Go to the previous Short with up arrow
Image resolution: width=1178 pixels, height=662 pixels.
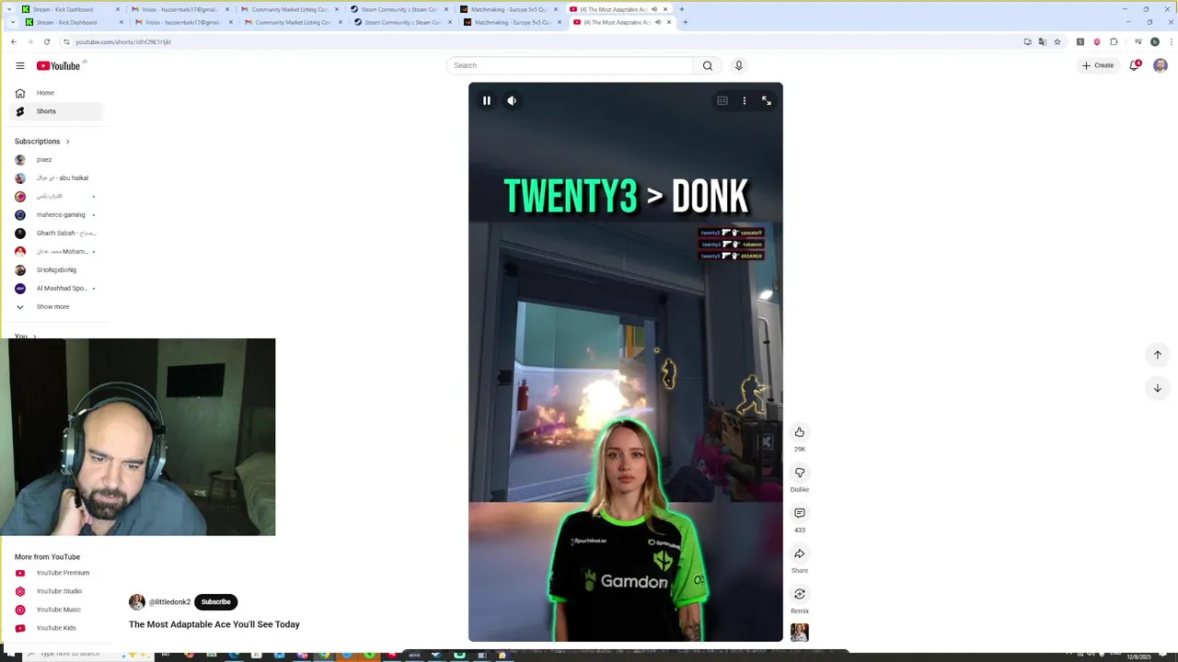click(1158, 355)
